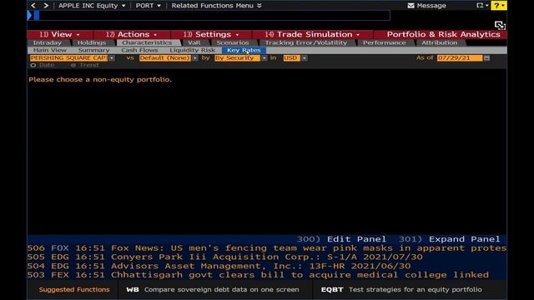Select the Date radio button

coord(33,65)
